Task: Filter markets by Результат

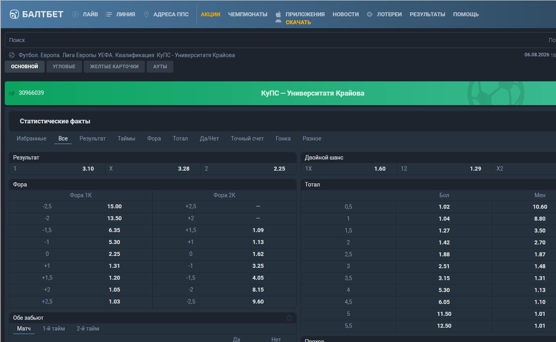Action: 93,138
